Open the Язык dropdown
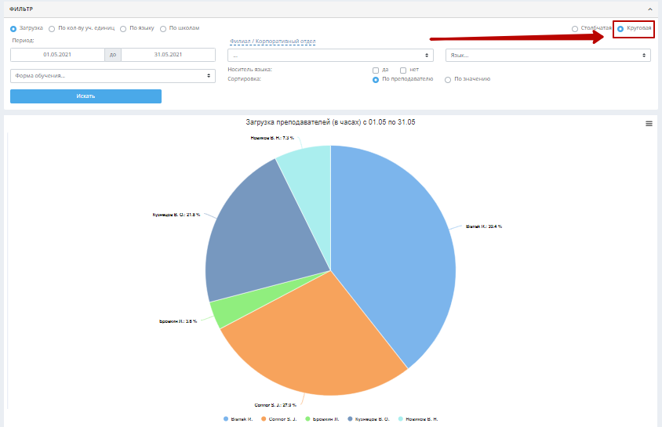The height and width of the screenshot is (427, 662). [x=548, y=55]
